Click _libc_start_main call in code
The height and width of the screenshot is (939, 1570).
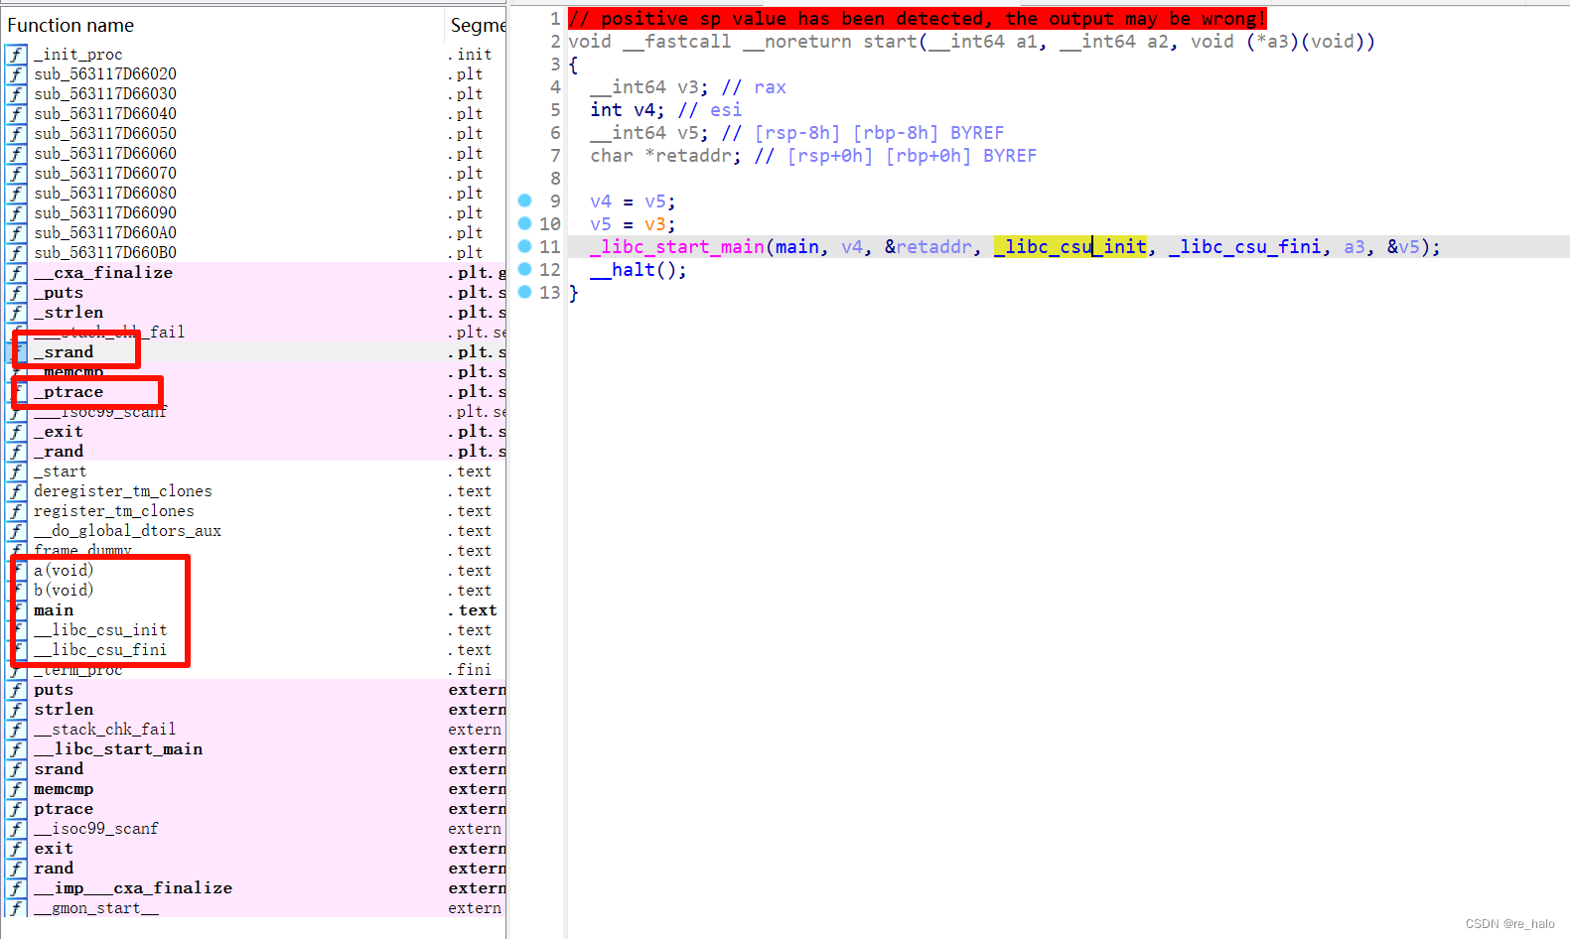tap(677, 246)
